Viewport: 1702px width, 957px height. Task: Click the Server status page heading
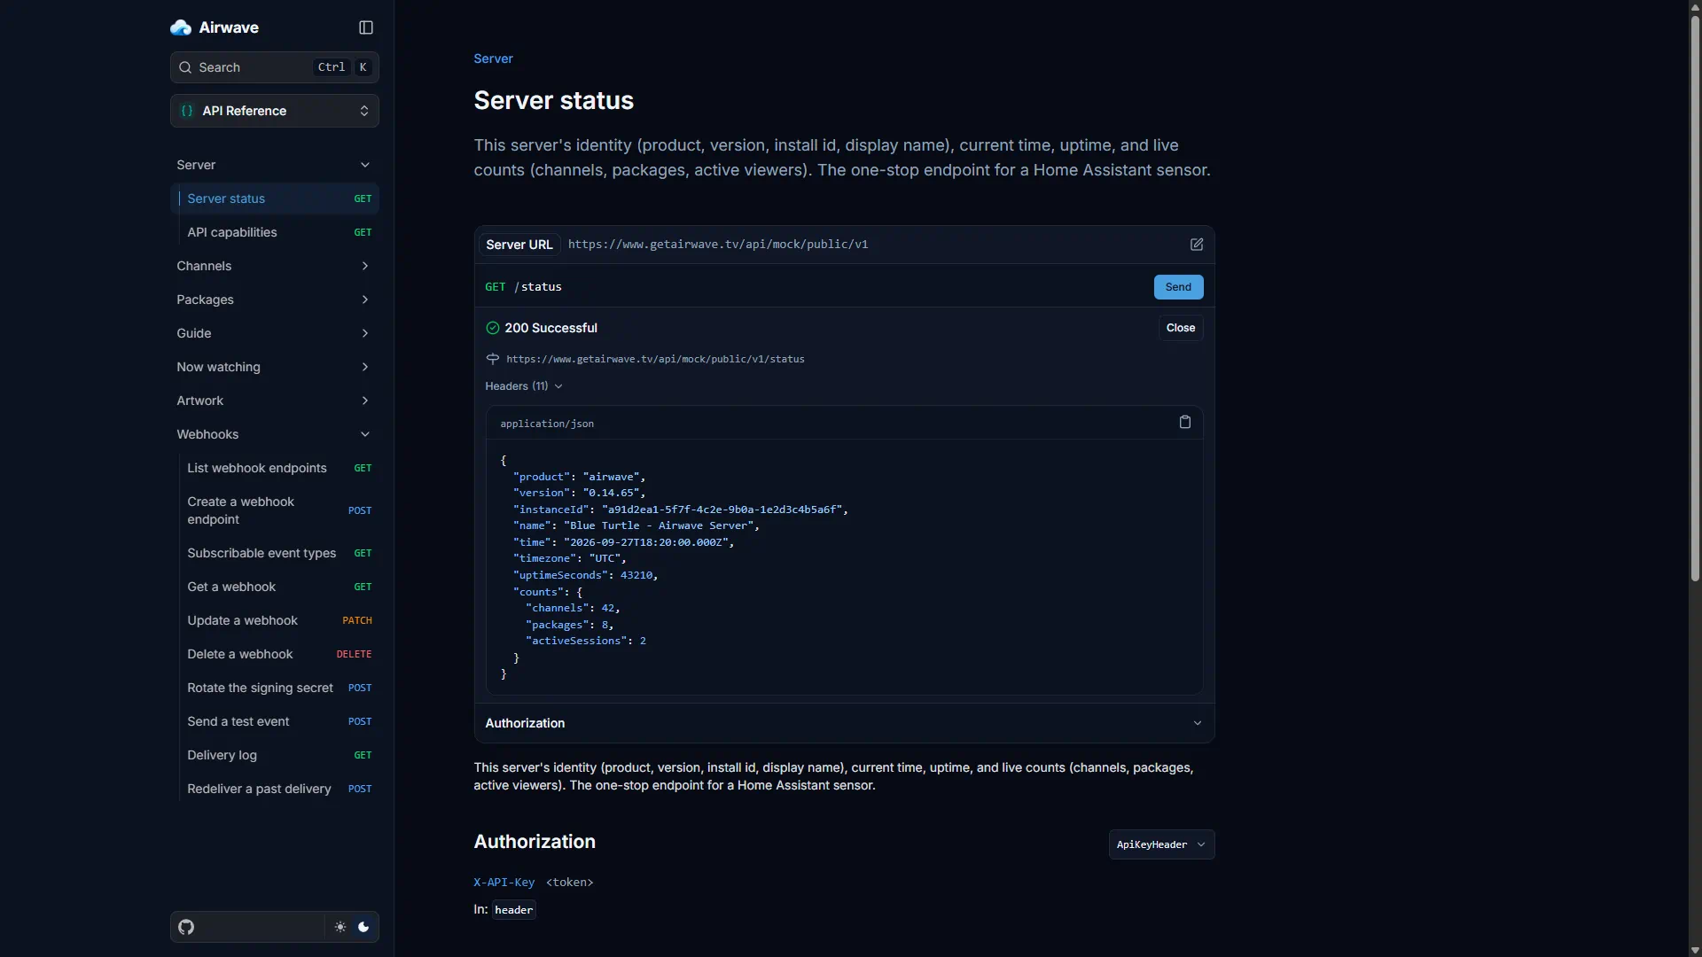(553, 100)
